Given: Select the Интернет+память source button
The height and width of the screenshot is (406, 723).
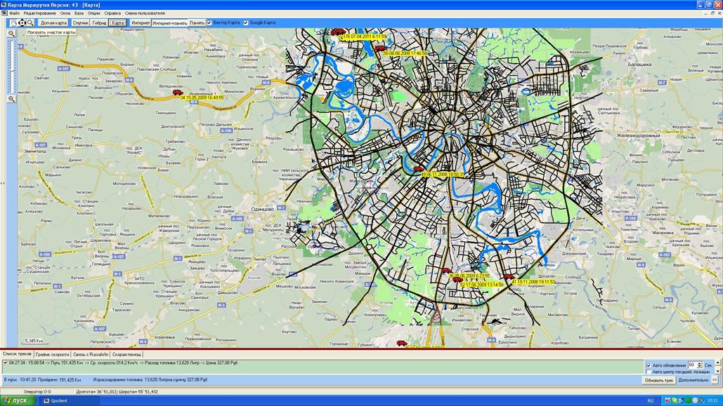Looking at the screenshot, I should (x=170, y=22).
